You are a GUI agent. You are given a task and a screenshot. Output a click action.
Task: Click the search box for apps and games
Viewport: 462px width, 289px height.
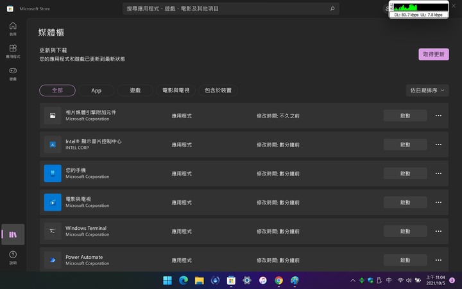click(231, 8)
